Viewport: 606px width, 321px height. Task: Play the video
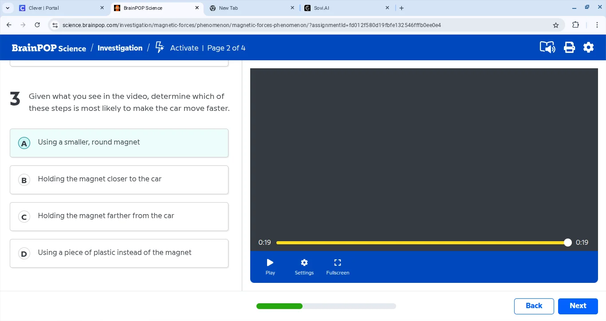click(x=270, y=266)
